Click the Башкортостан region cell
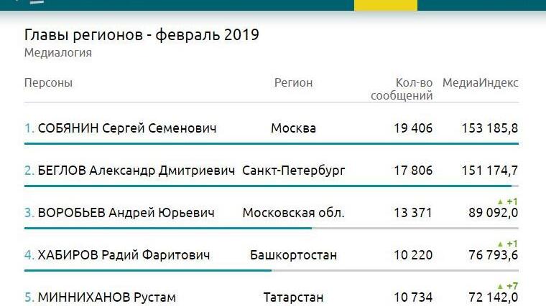546x306 pixels. coord(293,255)
